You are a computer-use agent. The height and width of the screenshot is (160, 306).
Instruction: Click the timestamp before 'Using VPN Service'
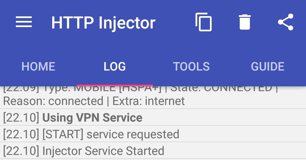pos(21,118)
